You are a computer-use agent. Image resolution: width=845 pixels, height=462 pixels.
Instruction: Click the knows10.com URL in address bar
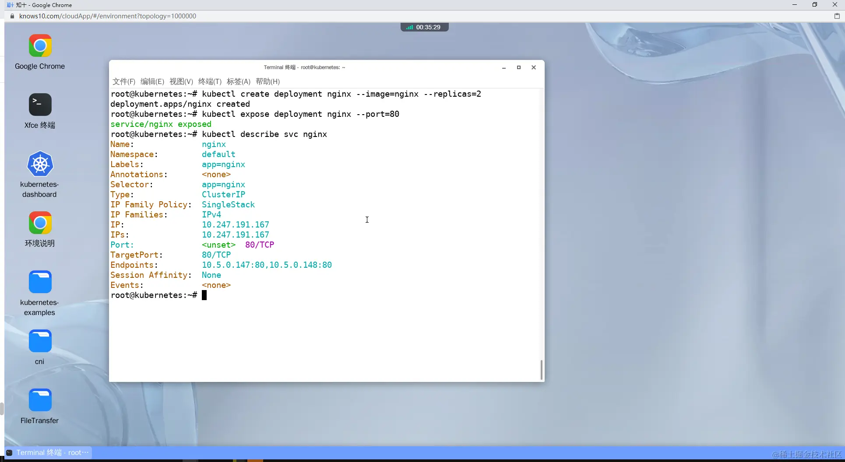pyautogui.click(x=108, y=16)
